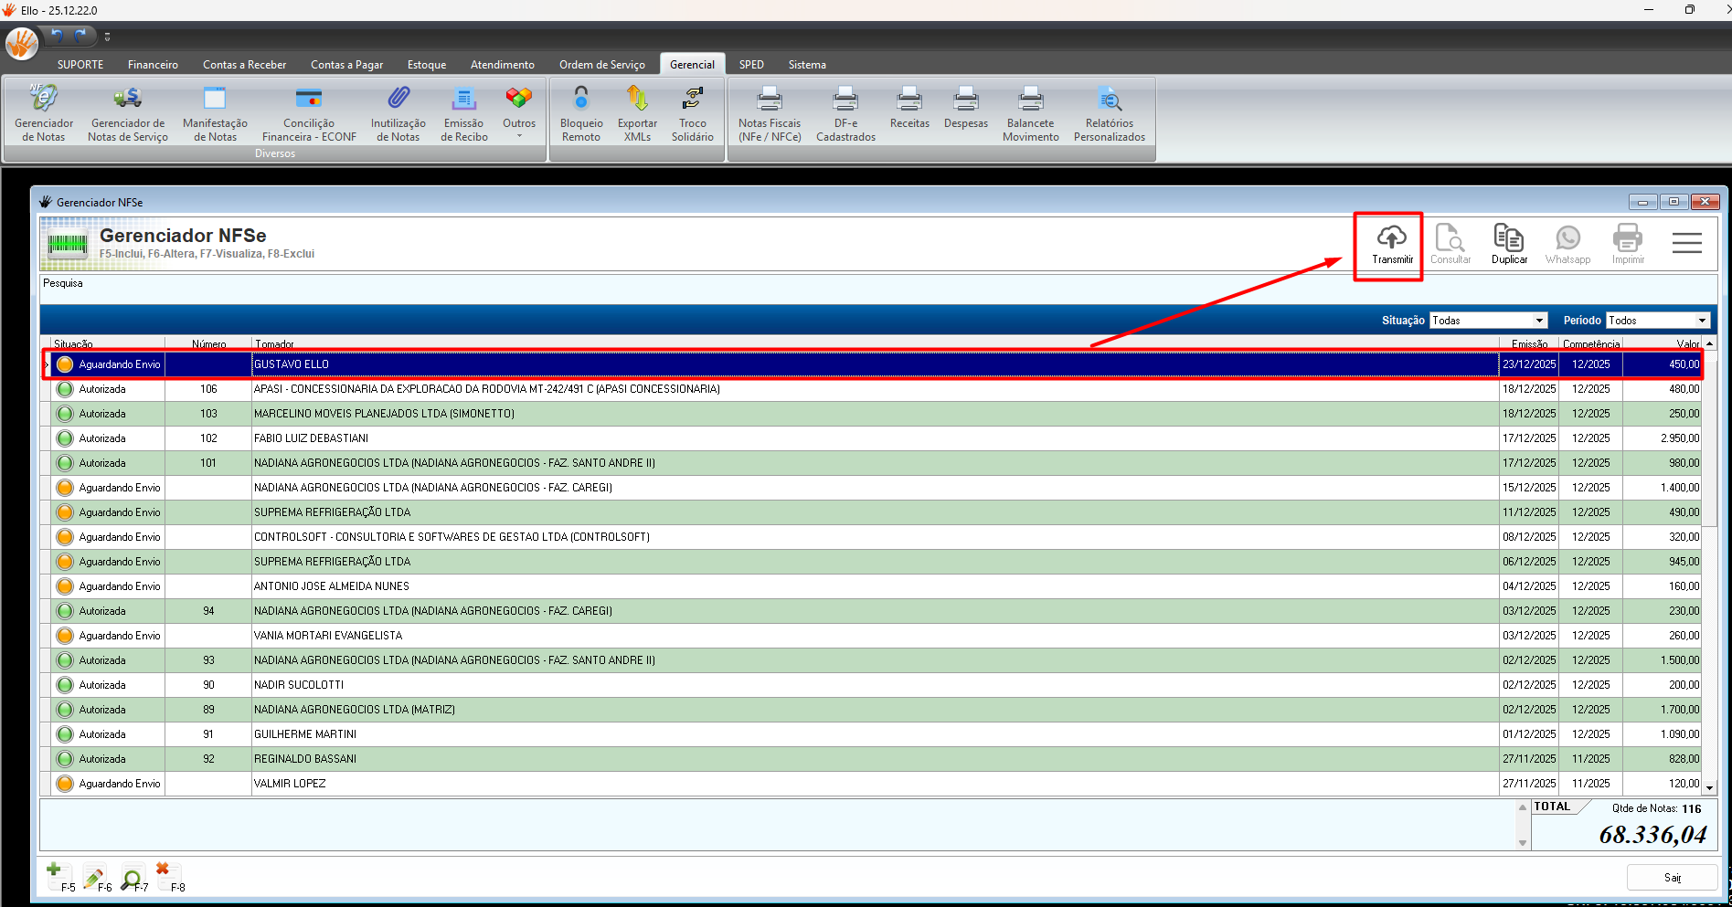Click the Sair button
Viewport: 1732px width, 907px height.
point(1672,878)
